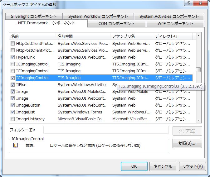Screen dimensions: 210x177
Task: Select HttpGetClientProto... row name
Action: coord(35,44)
